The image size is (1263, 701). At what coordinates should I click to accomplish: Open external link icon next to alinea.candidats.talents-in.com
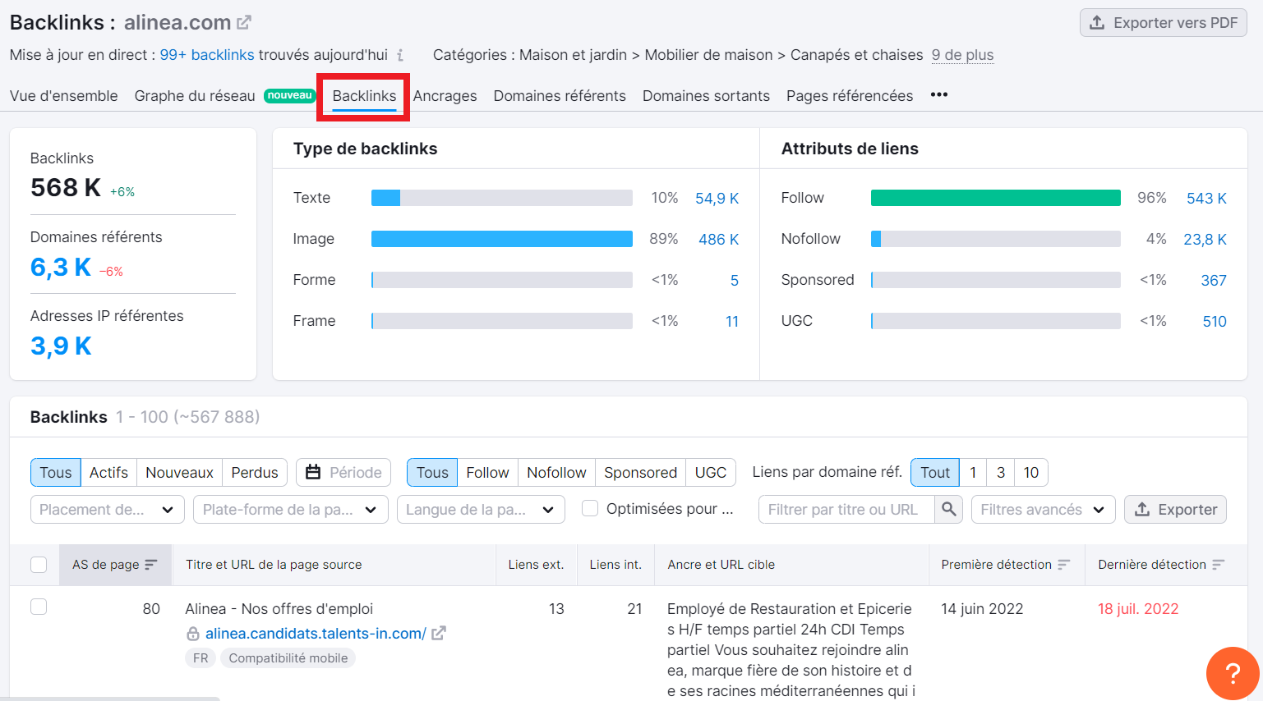click(439, 633)
